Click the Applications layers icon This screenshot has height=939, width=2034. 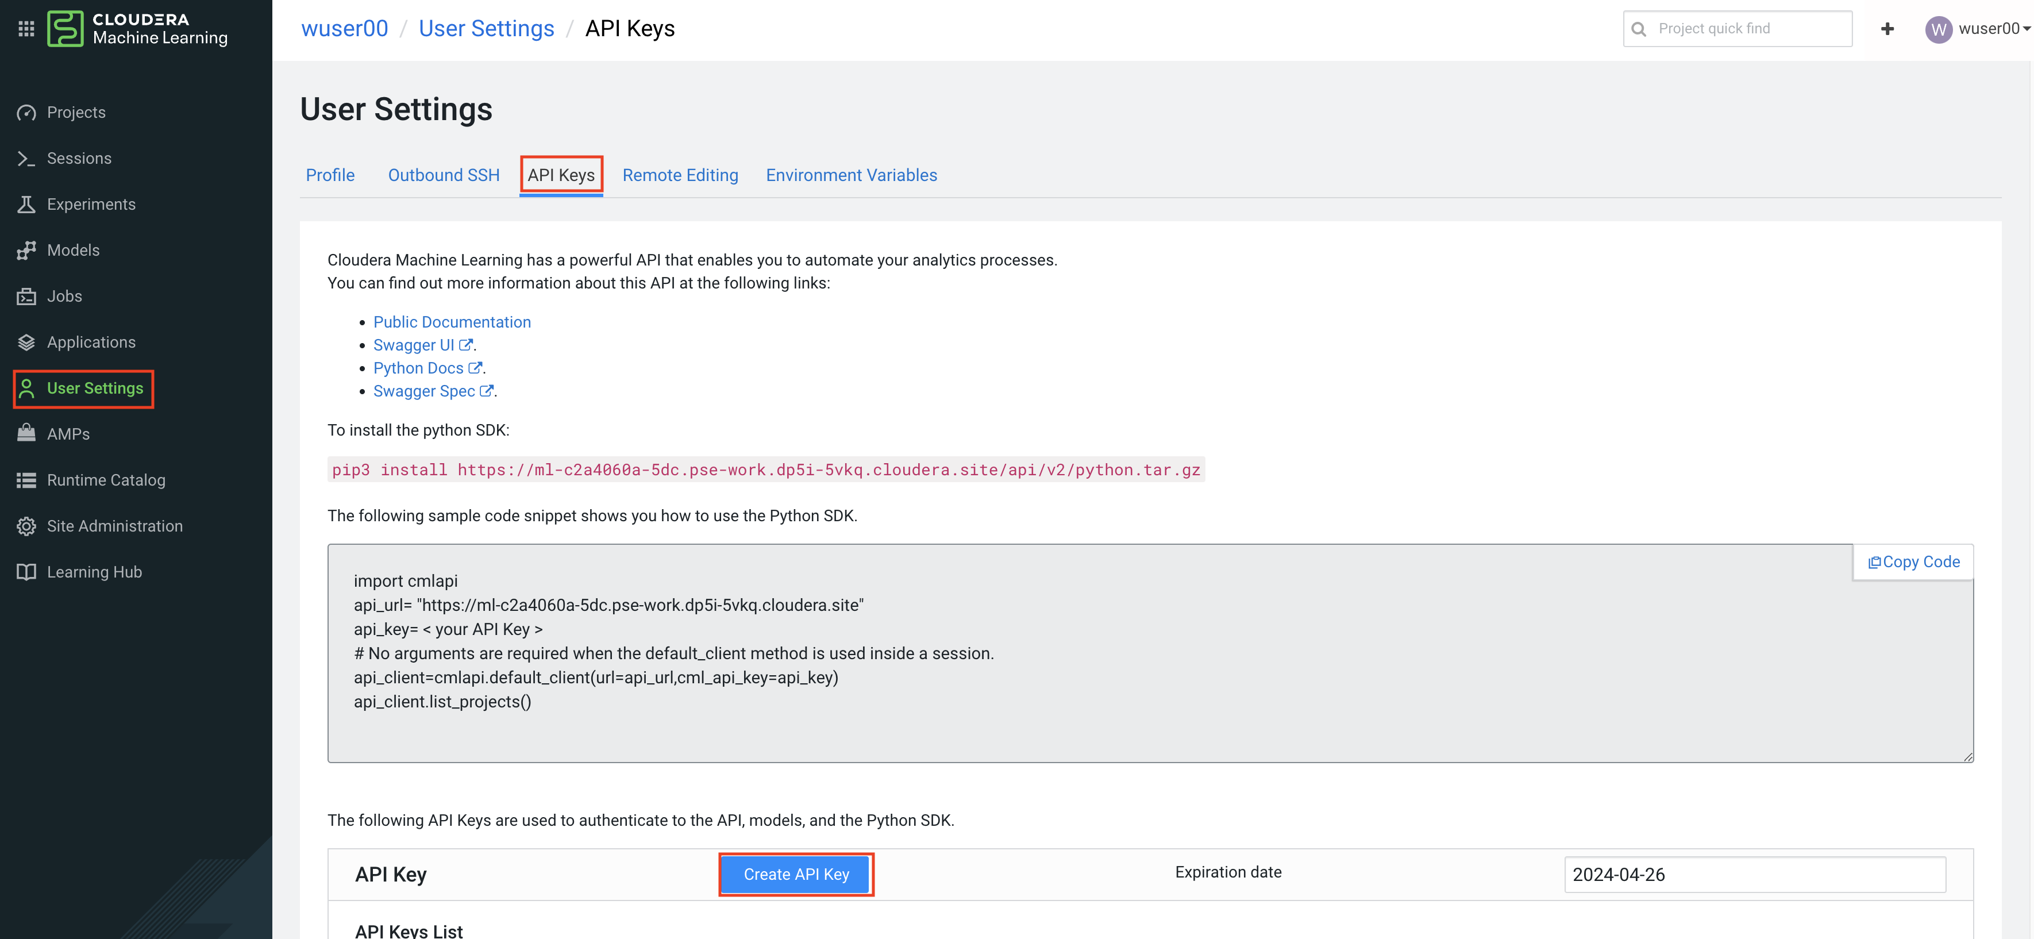26,342
